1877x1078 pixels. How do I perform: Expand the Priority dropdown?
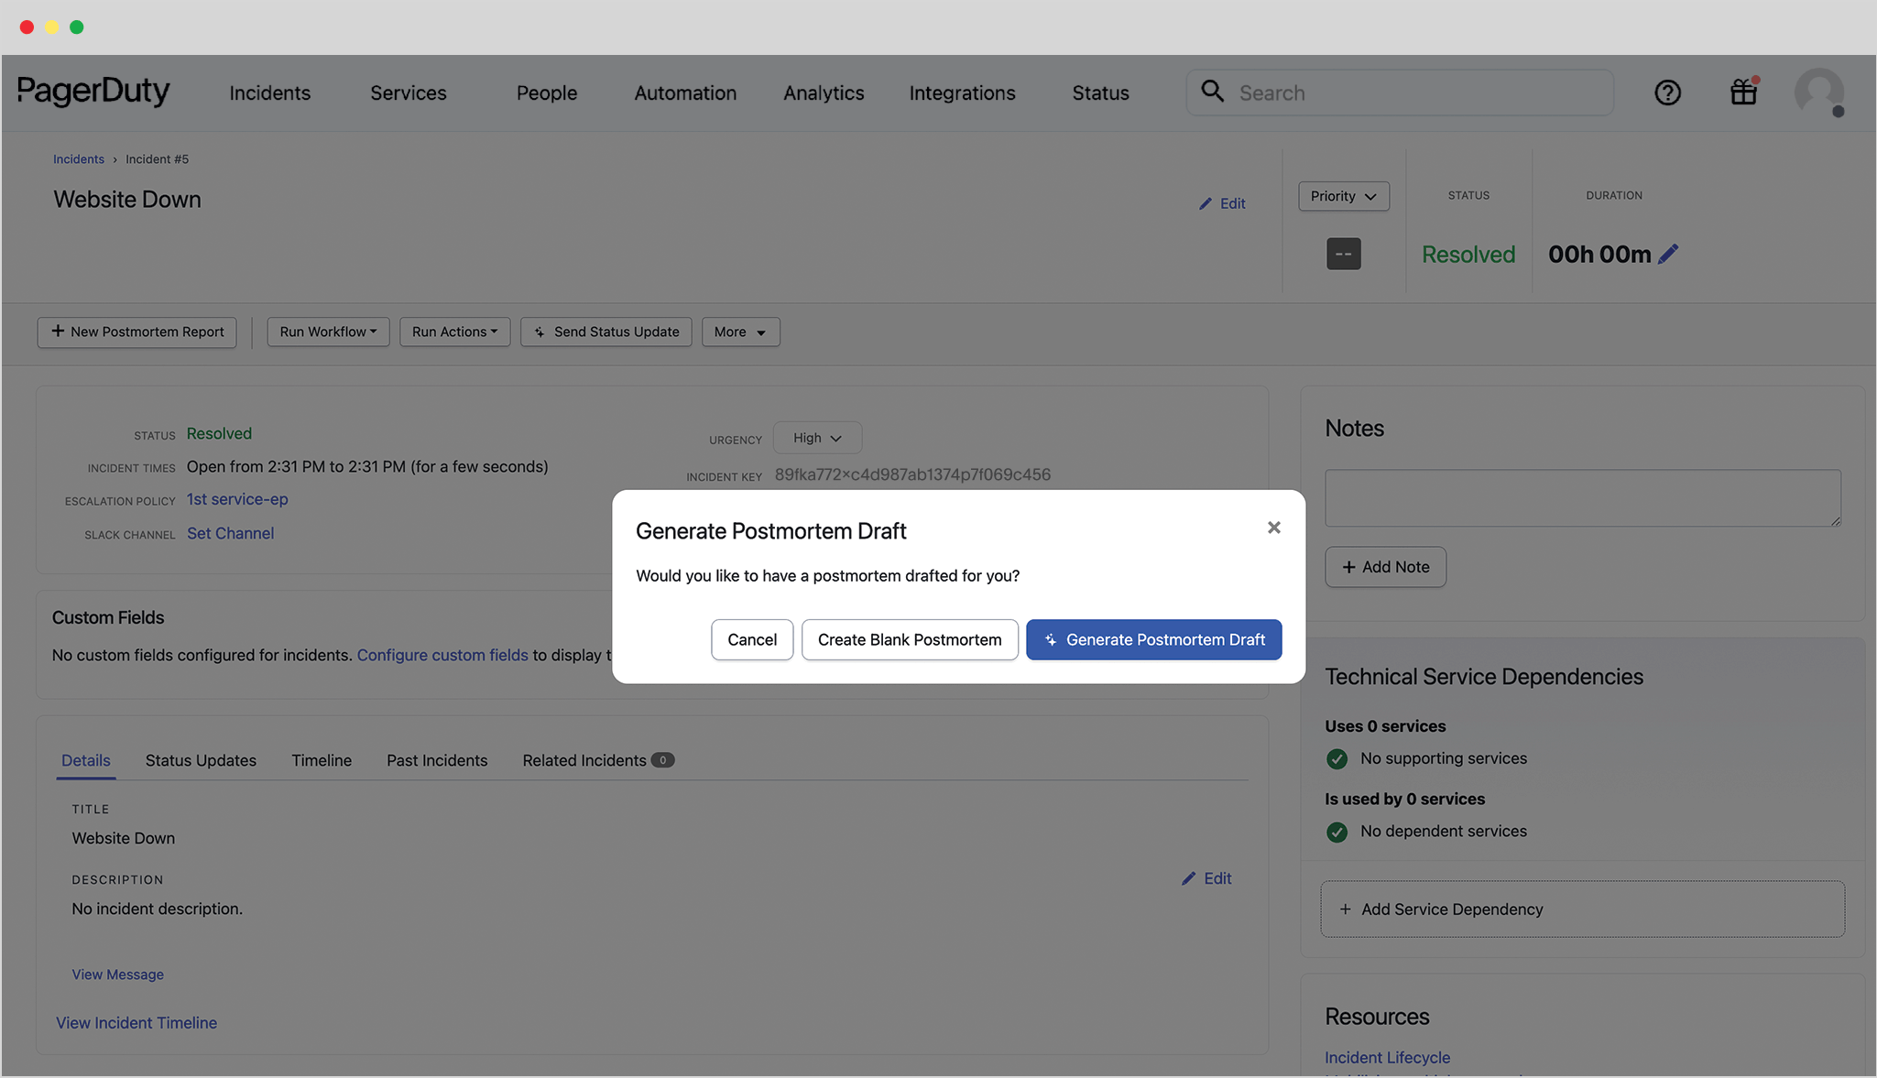click(x=1343, y=196)
